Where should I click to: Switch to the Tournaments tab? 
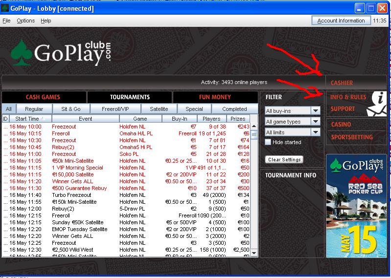(130, 97)
